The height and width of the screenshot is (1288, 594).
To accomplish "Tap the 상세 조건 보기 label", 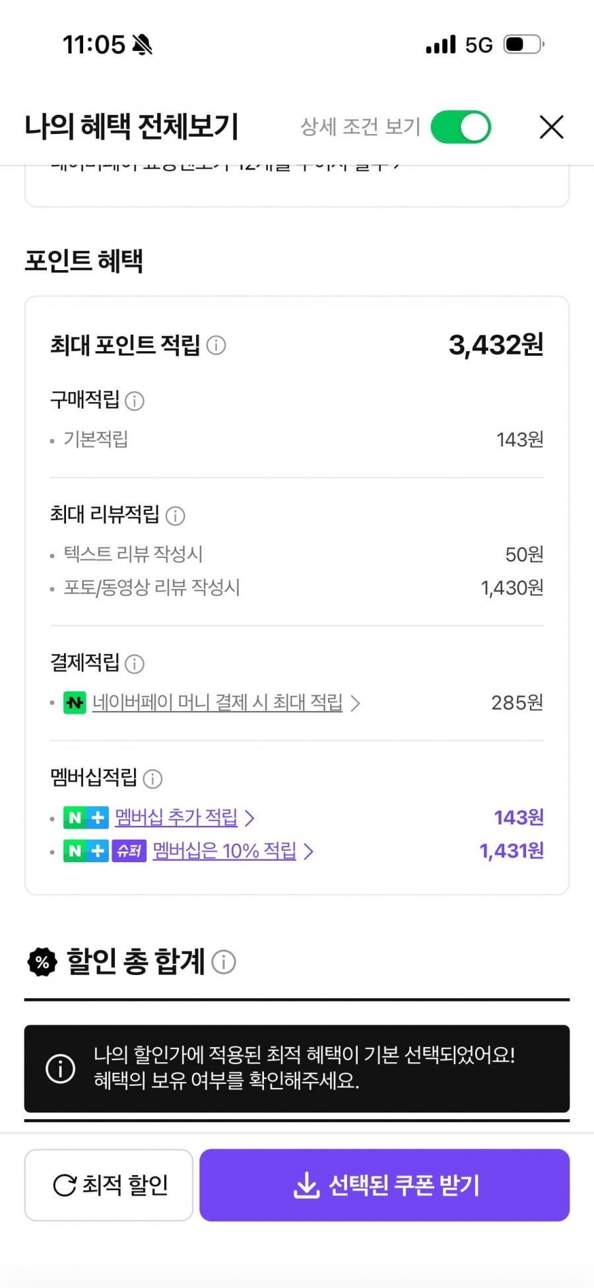I will (360, 126).
